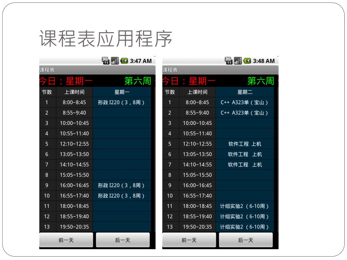Viewport: 347px width, 260px height.
Task: Click 星期一 column header
Action: [122, 92]
